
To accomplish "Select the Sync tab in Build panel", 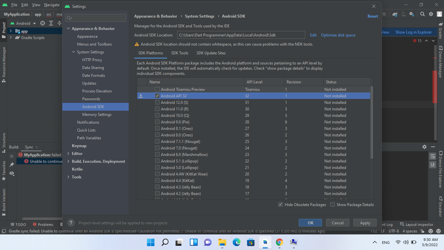I will click(29, 147).
